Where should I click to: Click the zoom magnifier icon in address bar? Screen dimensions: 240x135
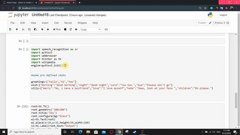[x=200, y=8]
